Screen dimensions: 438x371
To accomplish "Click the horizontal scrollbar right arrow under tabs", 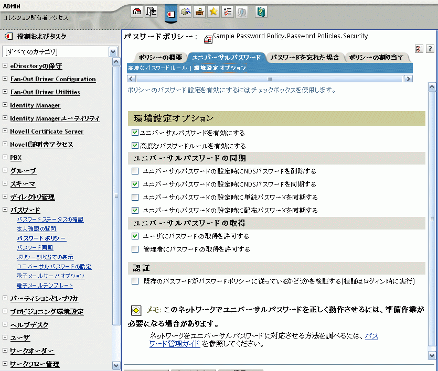I will click(x=409, y=79).
